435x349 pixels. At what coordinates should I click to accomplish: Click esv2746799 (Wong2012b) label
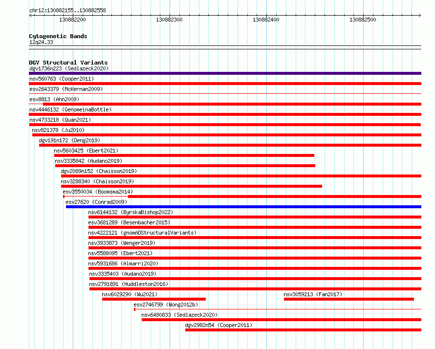(x=166, y=305)
